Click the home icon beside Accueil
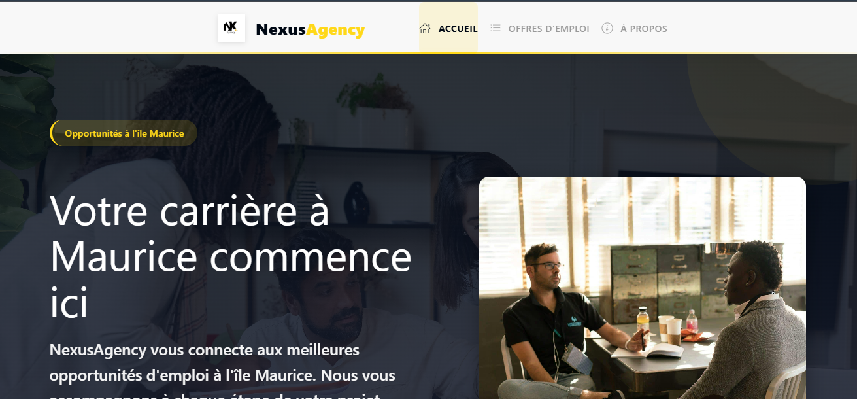The width and height of the screenshot is (857, 399). tap(425, 28)
